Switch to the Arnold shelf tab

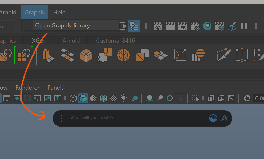coord(71,40)
